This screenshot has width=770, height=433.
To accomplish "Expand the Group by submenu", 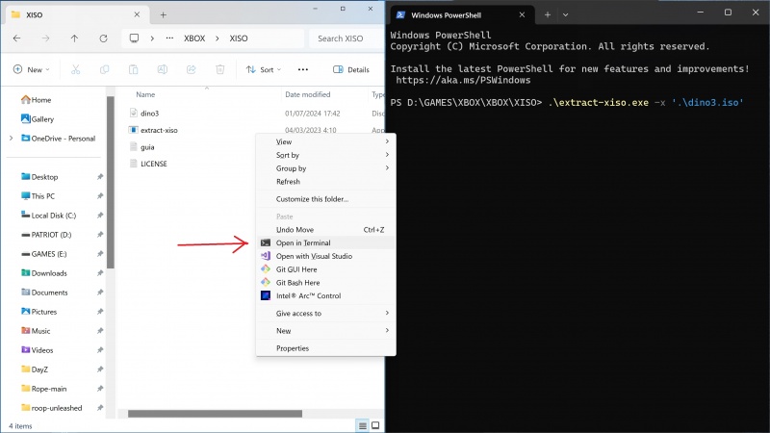I will [x=326, y=167].
